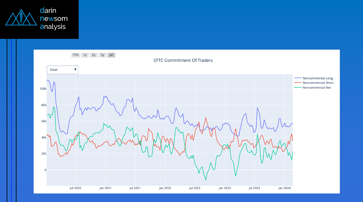This screenshot has width=363, height=202.
Task: Click the 100k y-axis tick label
Action: (43, 89)
